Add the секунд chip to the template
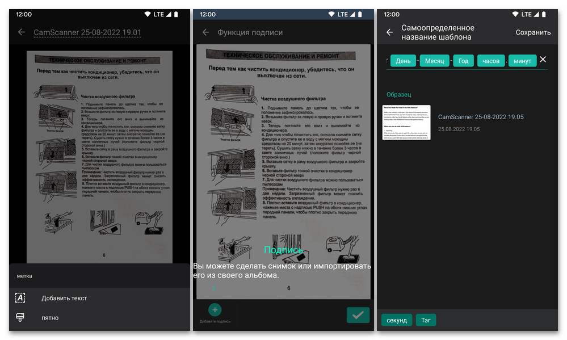The image size is (567, 340). (x=397, y=320)
